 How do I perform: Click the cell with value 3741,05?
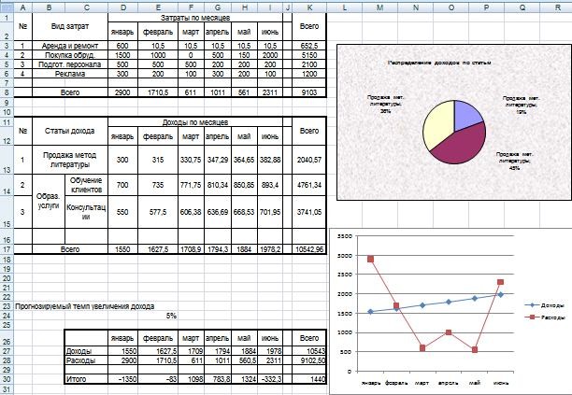coord(309,212)
